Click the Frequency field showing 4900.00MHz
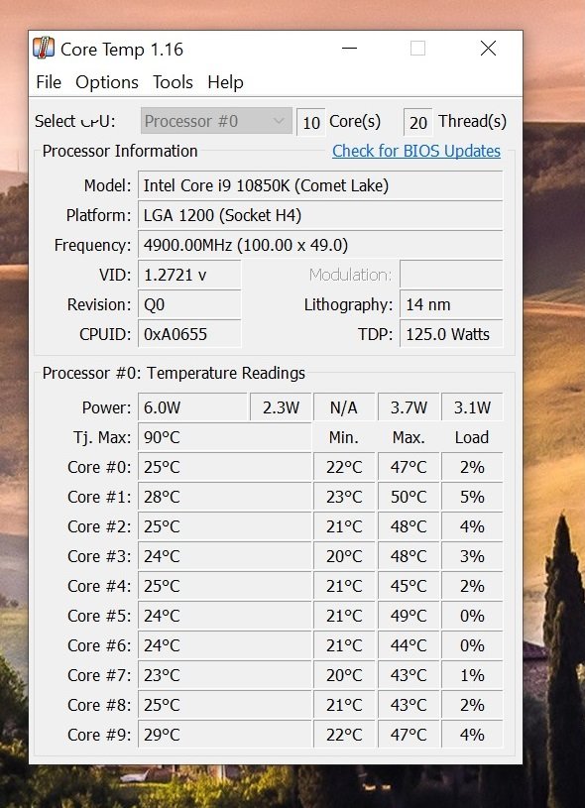This screenshot has height=808, width=585. pyautogui.click(x=319, y=245)
